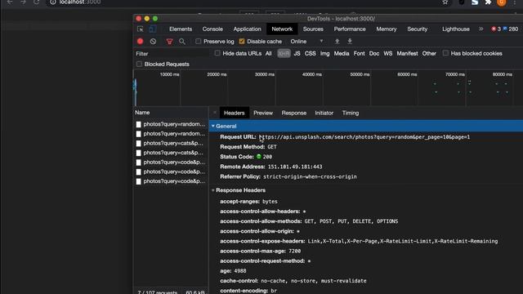Image resolution: width=523 pixels, height=294 pixels.
Task: Import HAR file with upload arrow
Action: coord(337,42)
